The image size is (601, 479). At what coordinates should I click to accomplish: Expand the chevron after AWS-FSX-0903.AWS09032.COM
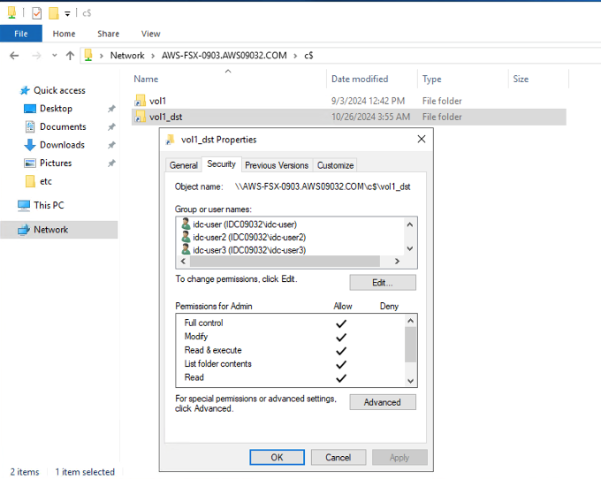click(295, 56)
